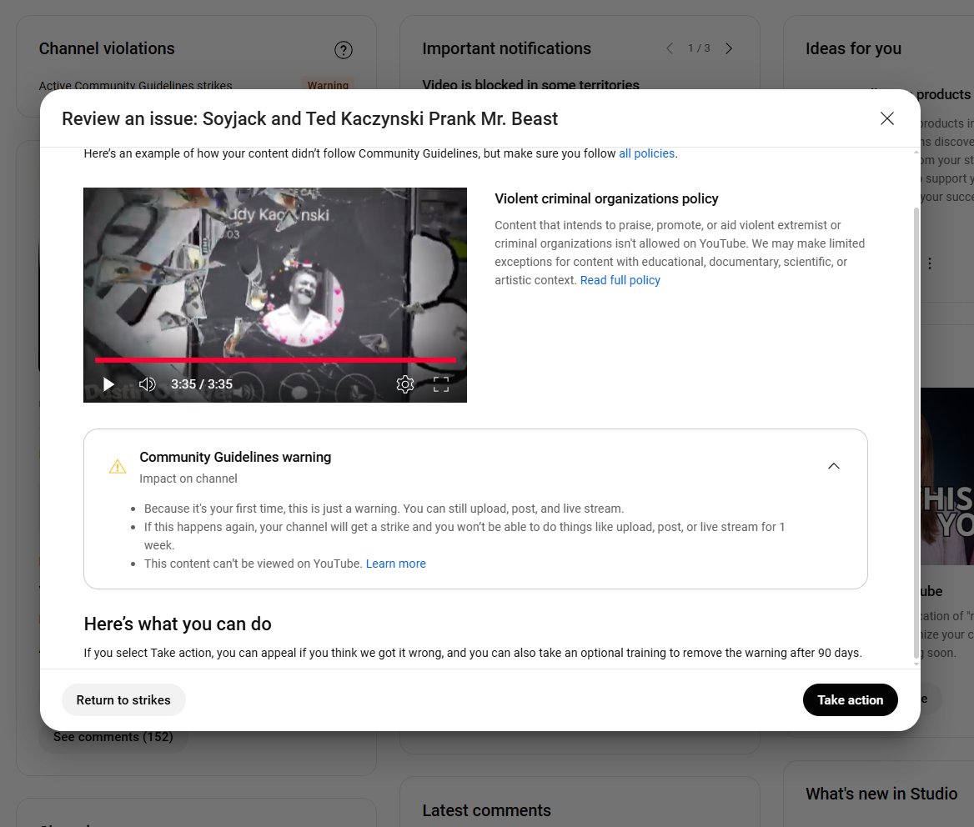Click 'Latest comments' card title

(x=486, y=810)
